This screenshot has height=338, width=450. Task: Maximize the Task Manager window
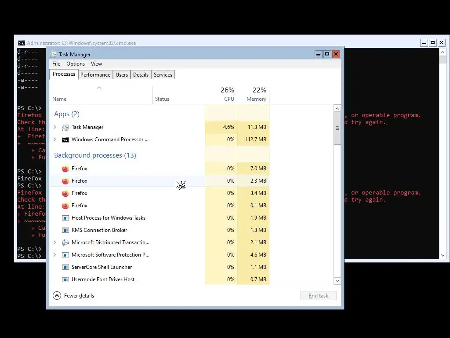(327, 54)
